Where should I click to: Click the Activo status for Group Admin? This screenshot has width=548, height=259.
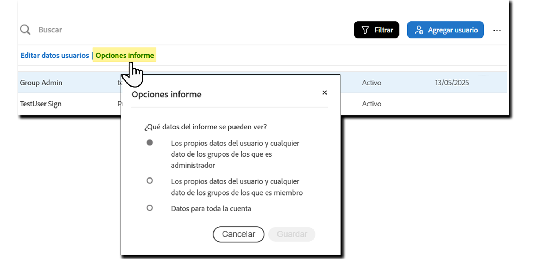click(x=372, y=83)
